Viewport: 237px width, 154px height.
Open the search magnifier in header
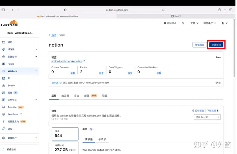(183, 23)
